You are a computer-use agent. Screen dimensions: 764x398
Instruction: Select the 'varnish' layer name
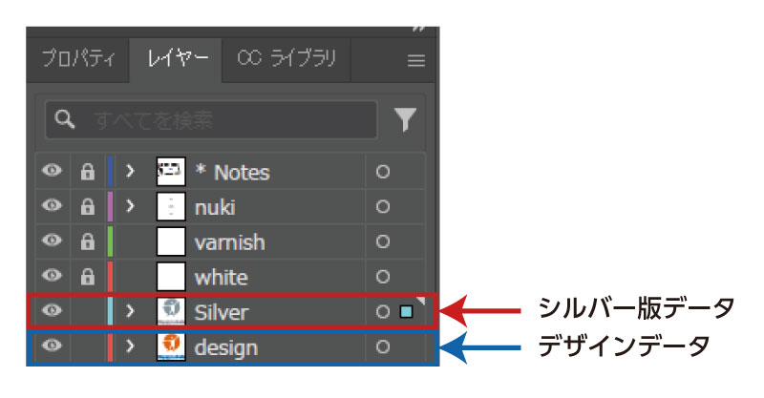[230, 242]
